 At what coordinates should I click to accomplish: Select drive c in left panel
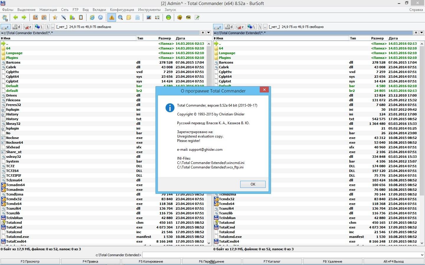(6, 27)
